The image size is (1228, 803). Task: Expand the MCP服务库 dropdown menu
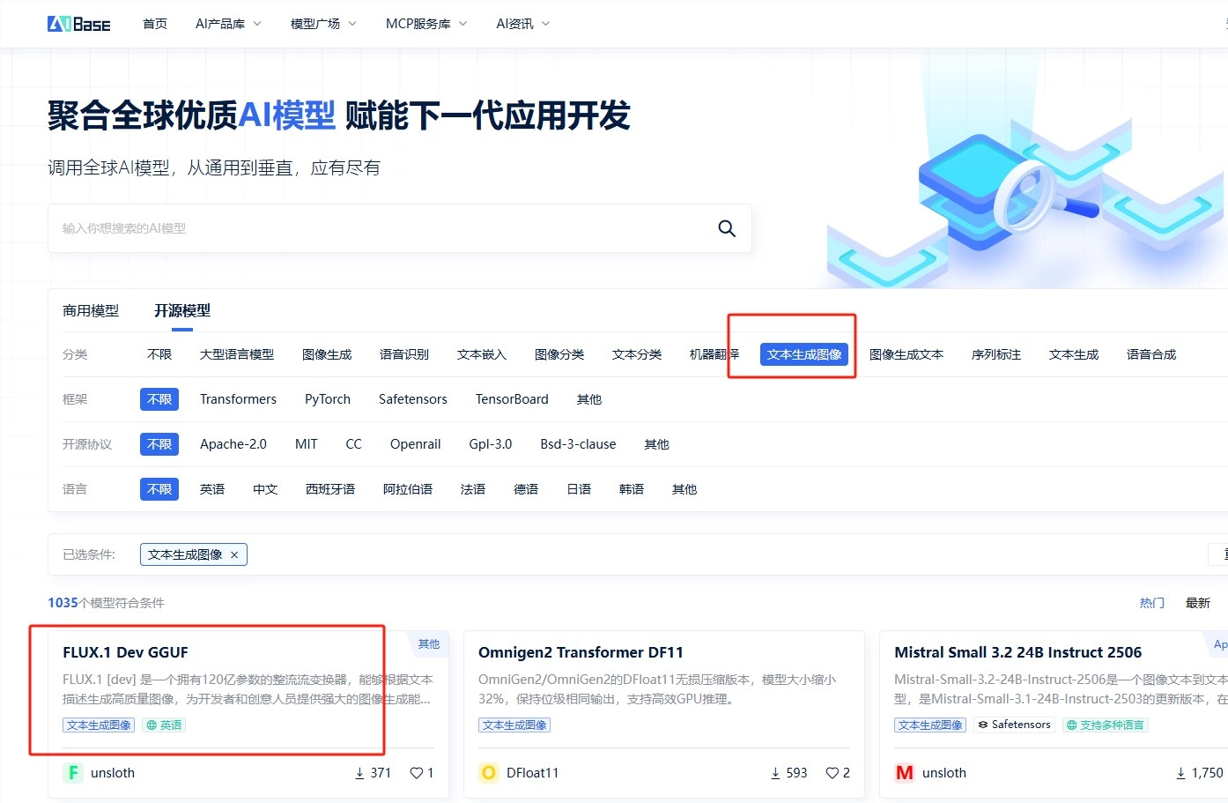point(426,24)
